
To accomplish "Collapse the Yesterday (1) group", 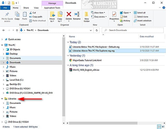I will 68,56.
